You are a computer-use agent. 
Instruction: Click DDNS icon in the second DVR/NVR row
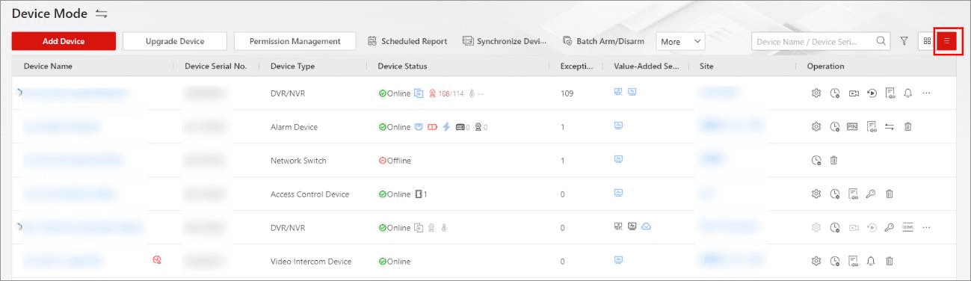[908, 227]
